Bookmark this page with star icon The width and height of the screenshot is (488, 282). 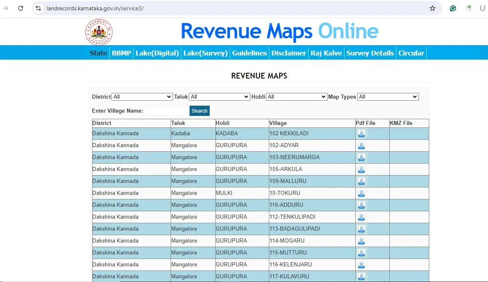click(432, 8)
